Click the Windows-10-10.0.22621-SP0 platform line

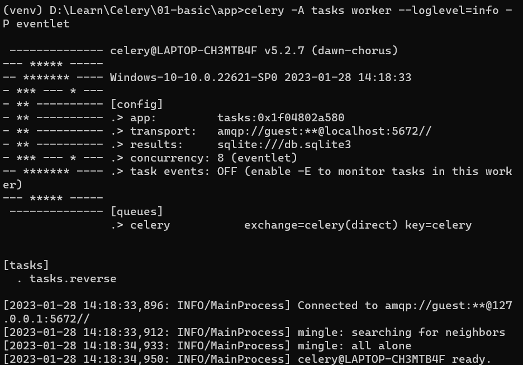260,77
